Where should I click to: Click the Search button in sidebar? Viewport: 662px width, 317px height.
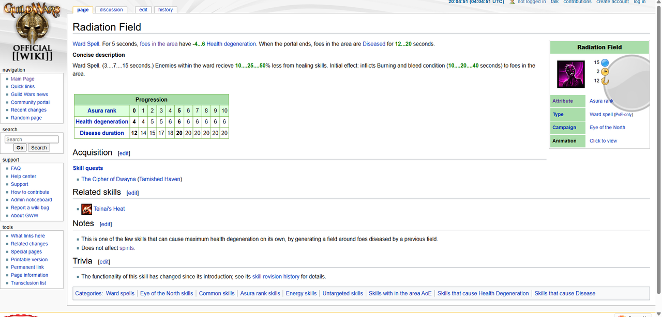click(x=39, y=148)
